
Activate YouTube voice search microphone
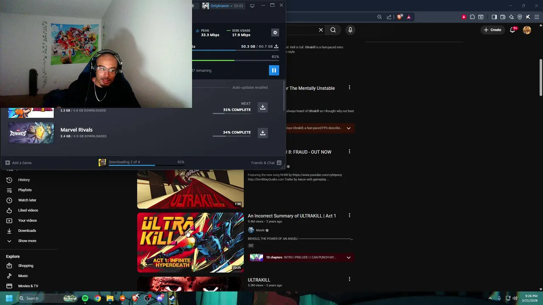pos(350,30)
